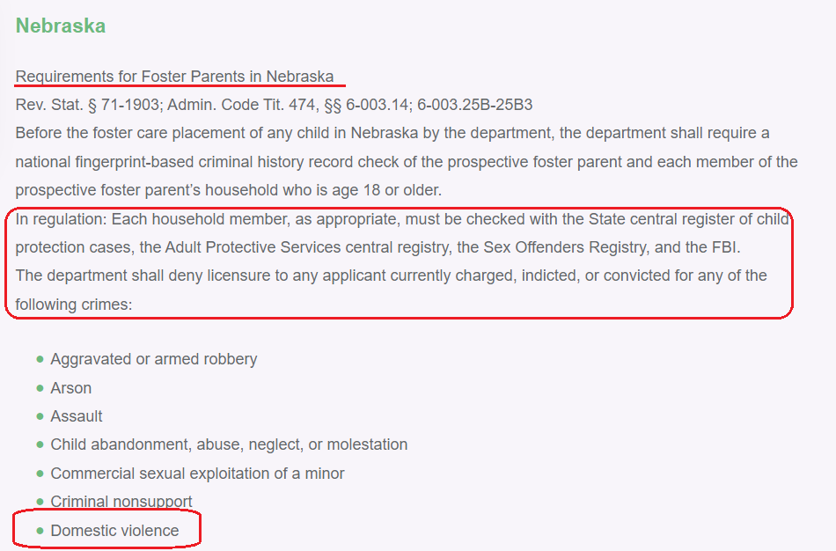The width and height of the screenshot is (836, 551).
Task: Click the green Nebraska heading
Action: (61, 26)
